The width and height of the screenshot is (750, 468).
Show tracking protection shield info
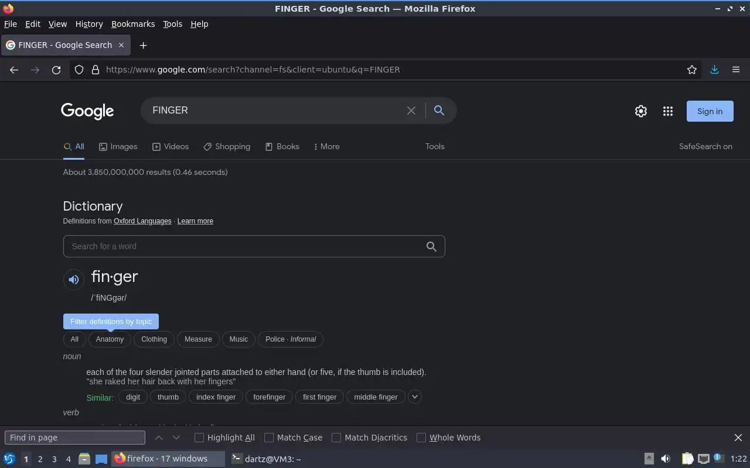[79, 70]
